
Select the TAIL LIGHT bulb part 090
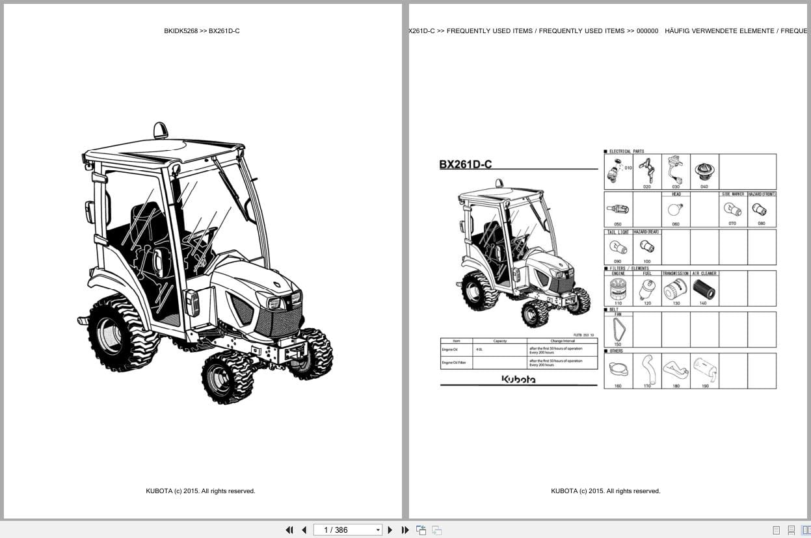pyautogui.click(x=618, y=247)
